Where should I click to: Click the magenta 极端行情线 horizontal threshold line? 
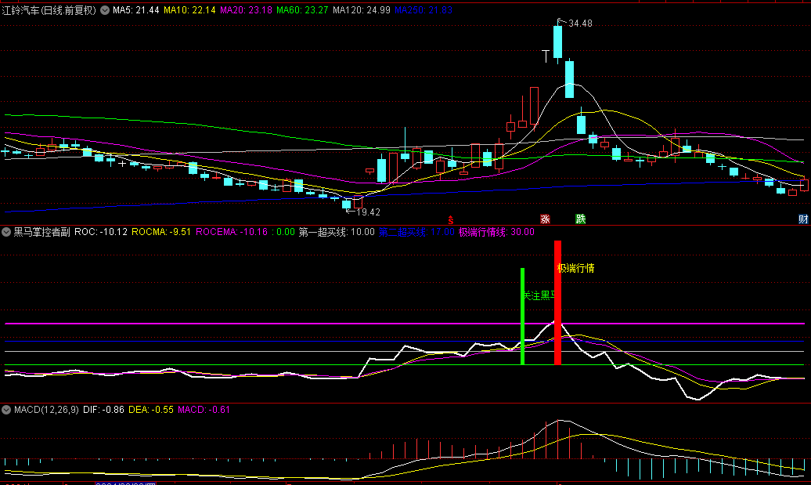point(235,323)
